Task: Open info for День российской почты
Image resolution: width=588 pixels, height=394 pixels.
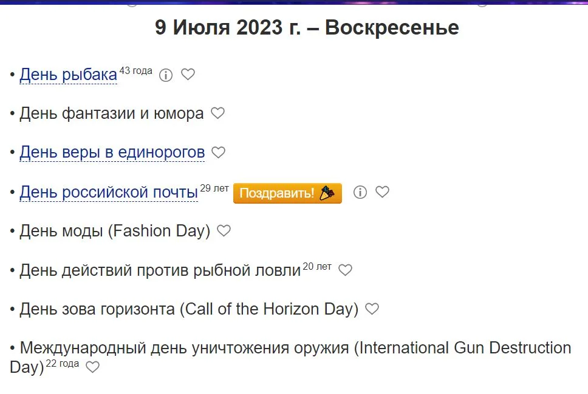Action: click(360, 192)
